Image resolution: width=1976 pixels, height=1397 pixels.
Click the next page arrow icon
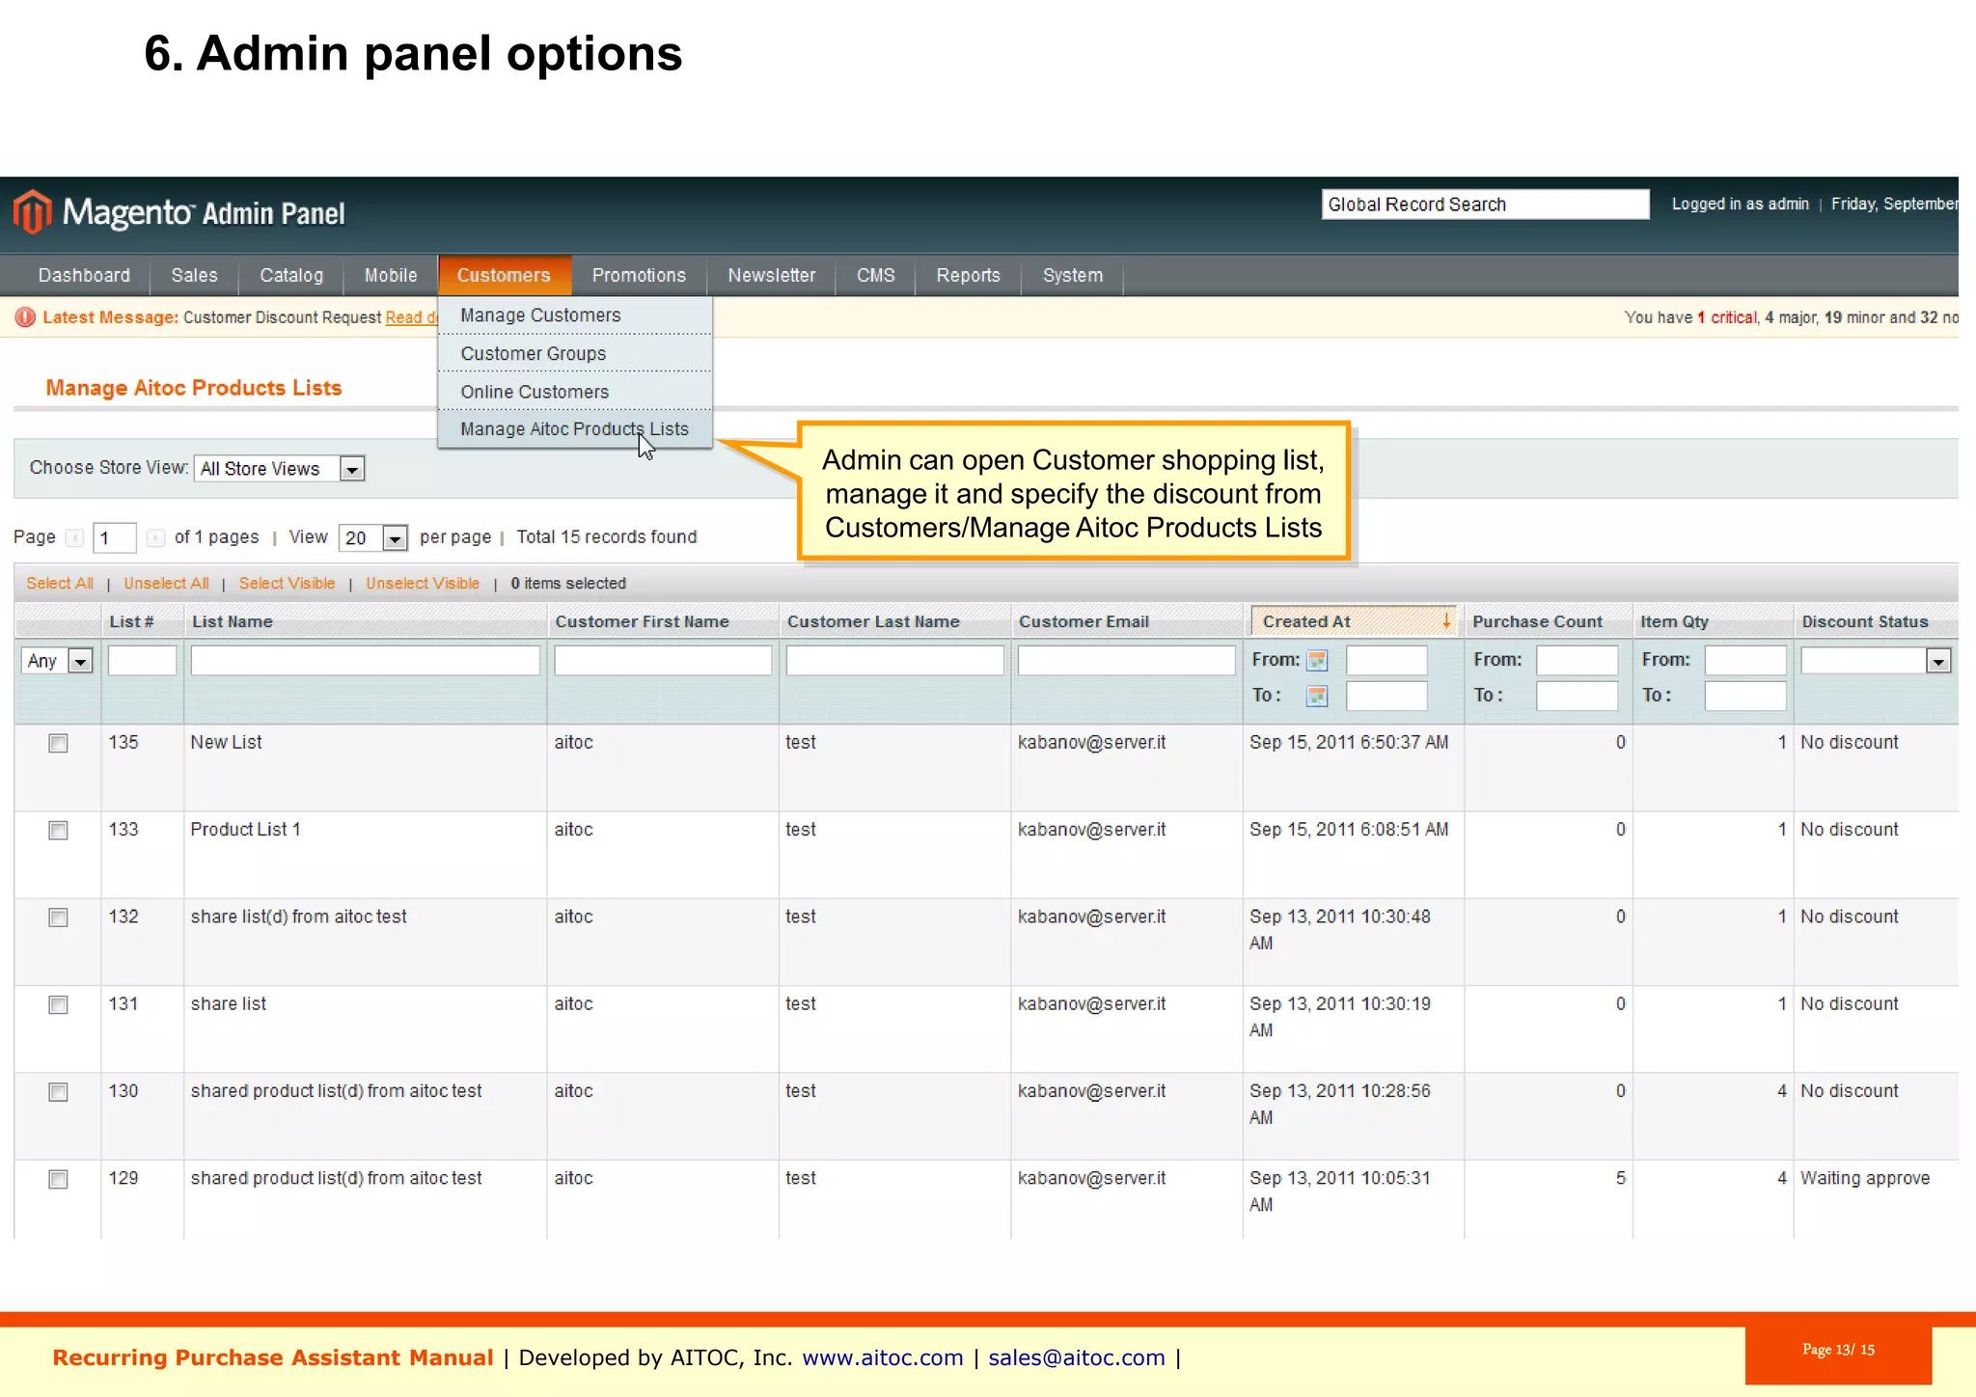(154, 537)
